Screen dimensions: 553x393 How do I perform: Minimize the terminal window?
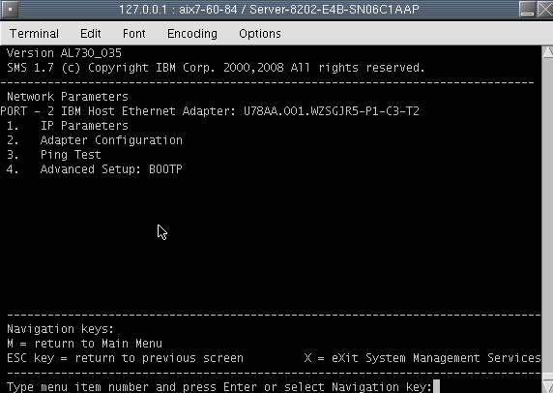(527, 9)
